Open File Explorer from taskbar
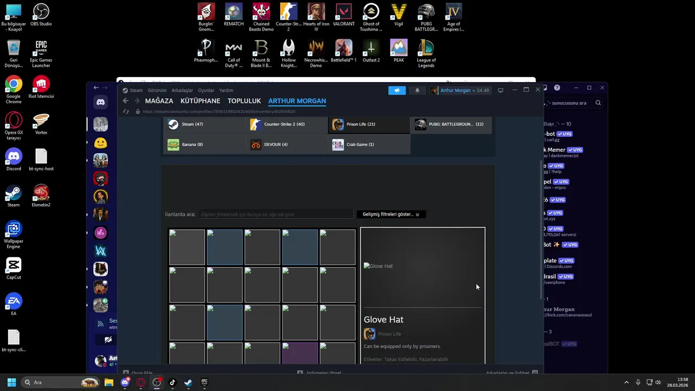695x391 pixels. pos(109,382)
